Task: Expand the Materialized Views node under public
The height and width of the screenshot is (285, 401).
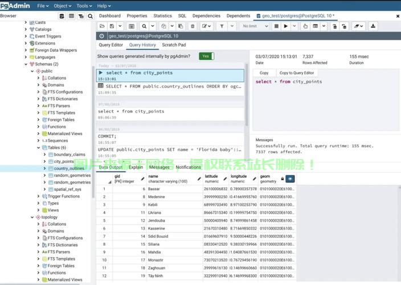Action: (x=38, y=133)
